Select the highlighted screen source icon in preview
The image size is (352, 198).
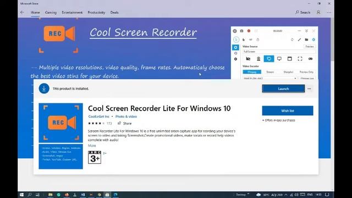tap(269, 59)
